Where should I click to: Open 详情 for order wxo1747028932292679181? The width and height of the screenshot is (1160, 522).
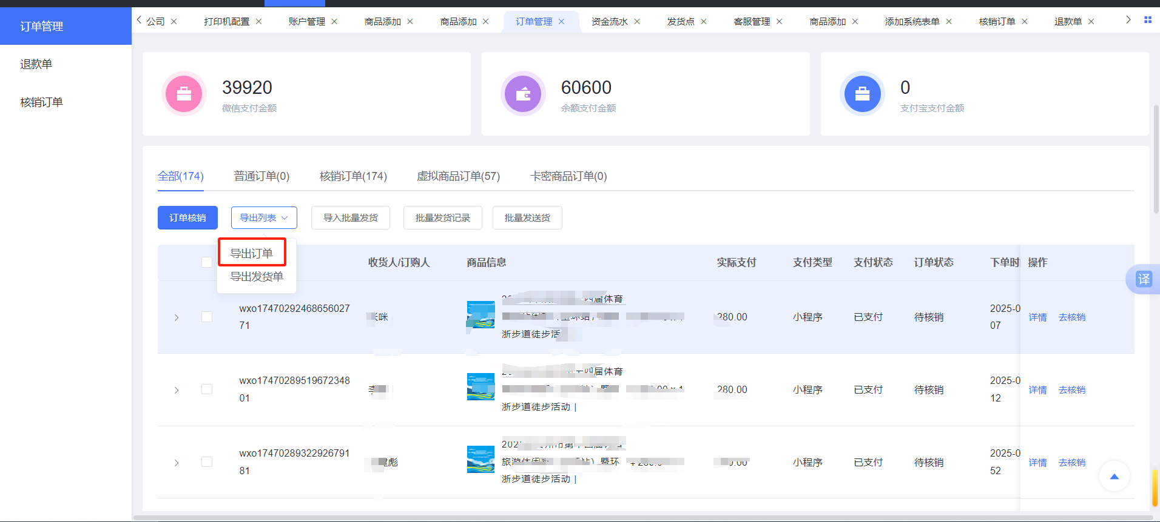pos(1037,463)
